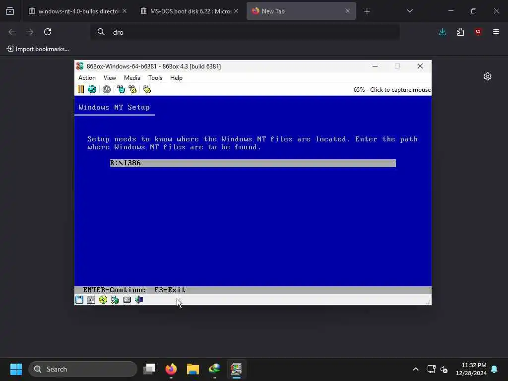508x381 pixels.
Task: Click '65% - Click to capture mouse' status text
Action: [x=392, y=90]
